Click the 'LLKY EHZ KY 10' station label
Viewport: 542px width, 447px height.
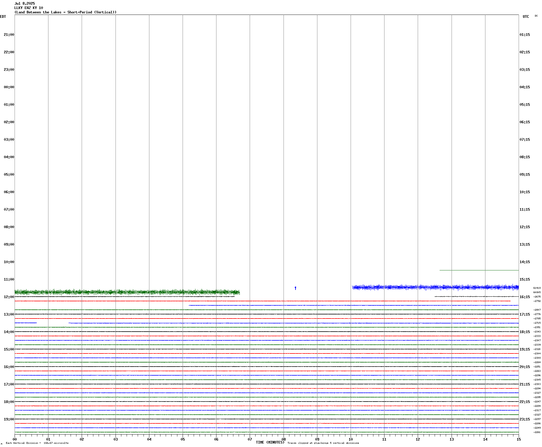coord(29,8)
